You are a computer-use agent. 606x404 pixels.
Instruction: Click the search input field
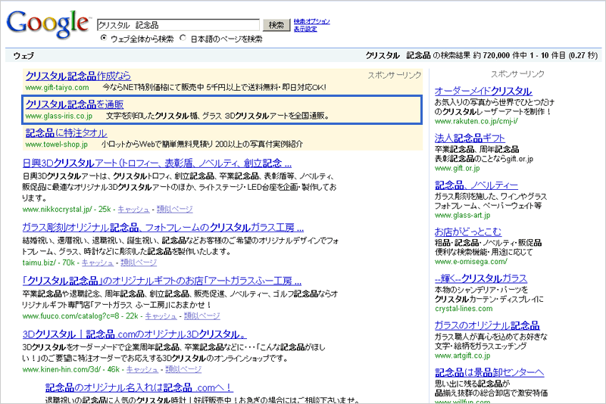(x=178, y=25)
